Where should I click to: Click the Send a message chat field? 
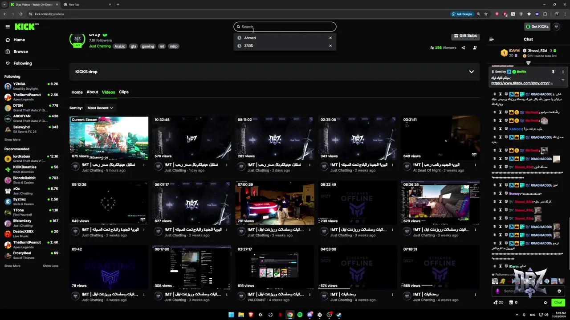pyautogui.click(x=528, y=291)
